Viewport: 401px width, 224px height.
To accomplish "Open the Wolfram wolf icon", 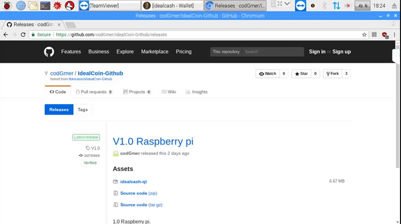I will [x=70, y=5].
